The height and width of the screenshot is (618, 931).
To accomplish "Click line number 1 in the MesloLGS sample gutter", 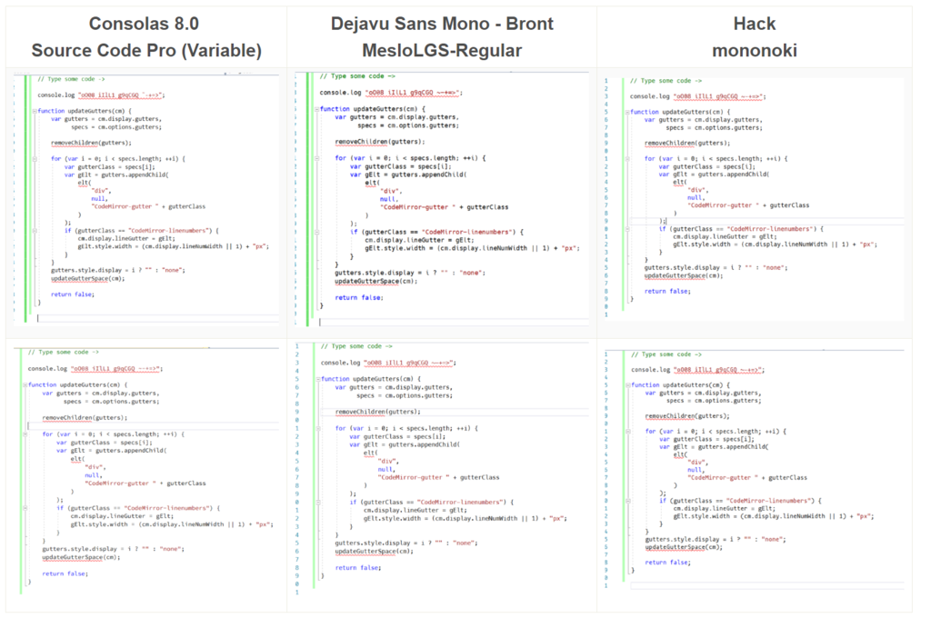I will pos(297,346).
